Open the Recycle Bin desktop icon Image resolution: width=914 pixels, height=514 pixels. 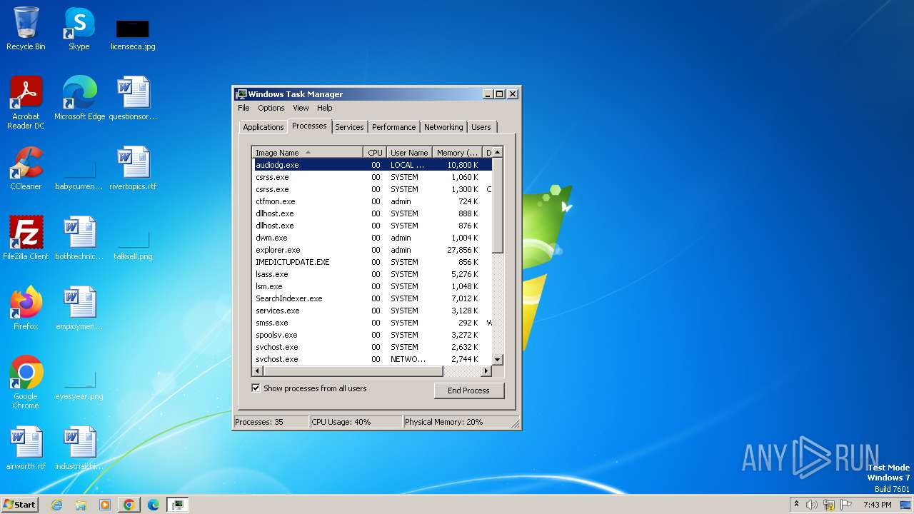point(26,29)
